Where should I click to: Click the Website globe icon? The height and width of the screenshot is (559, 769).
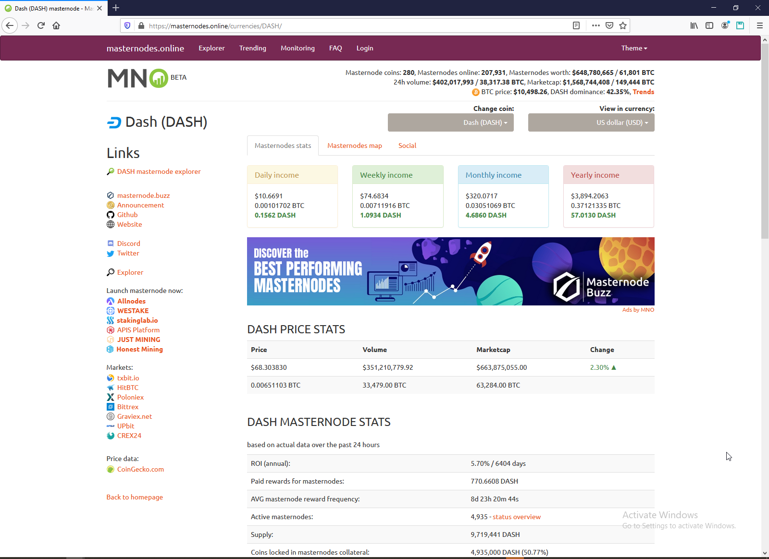(111, 224)
